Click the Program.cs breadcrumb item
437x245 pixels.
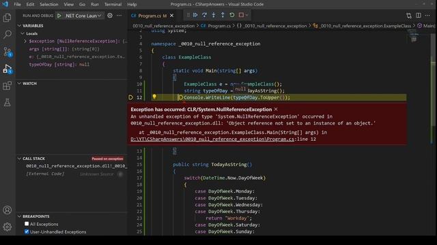216,26
